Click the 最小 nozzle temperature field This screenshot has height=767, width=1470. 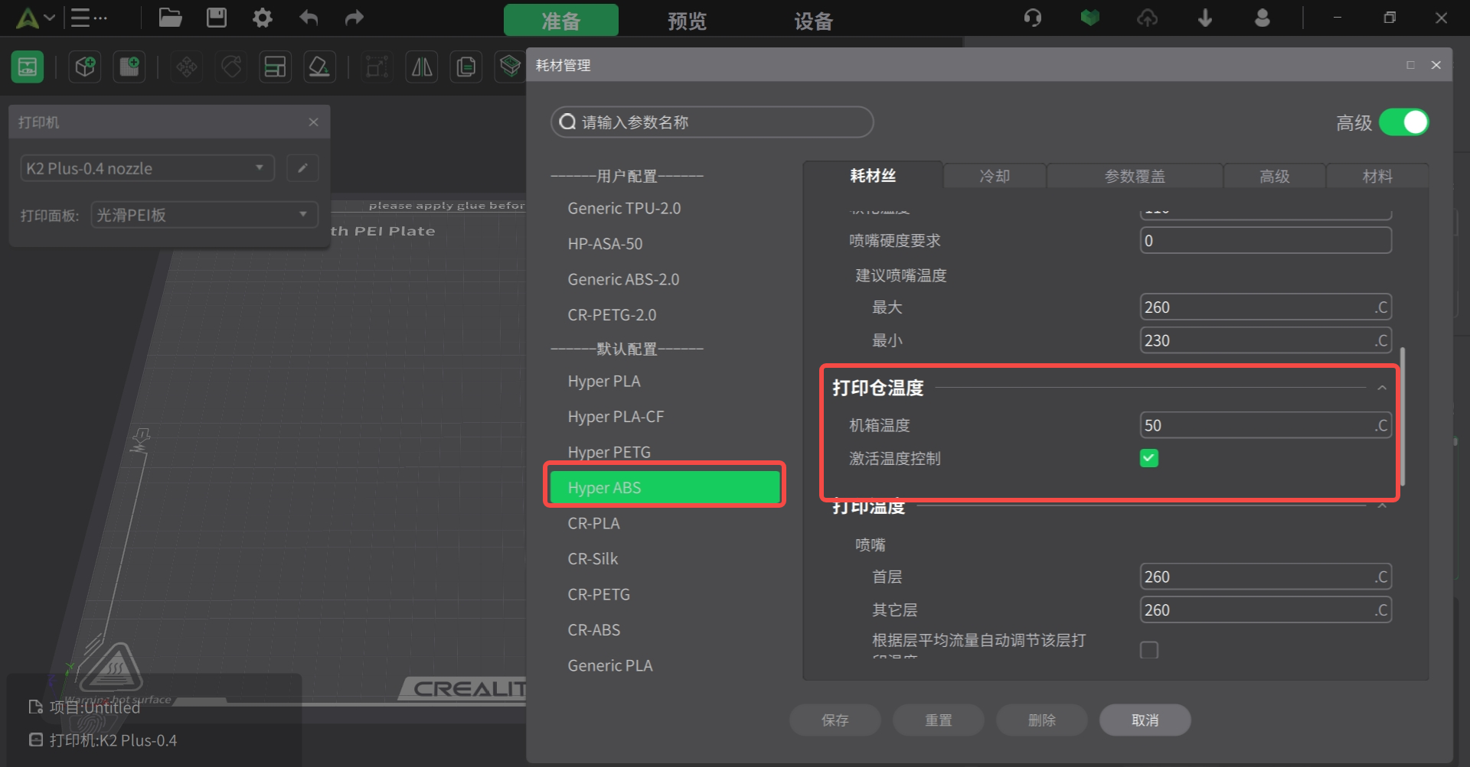pos(1266,340)
